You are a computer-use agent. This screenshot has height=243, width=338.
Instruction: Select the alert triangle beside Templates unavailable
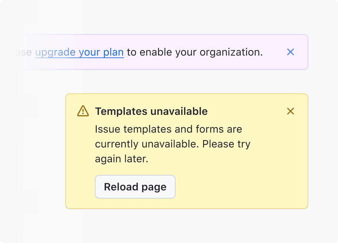click(83, 111)
